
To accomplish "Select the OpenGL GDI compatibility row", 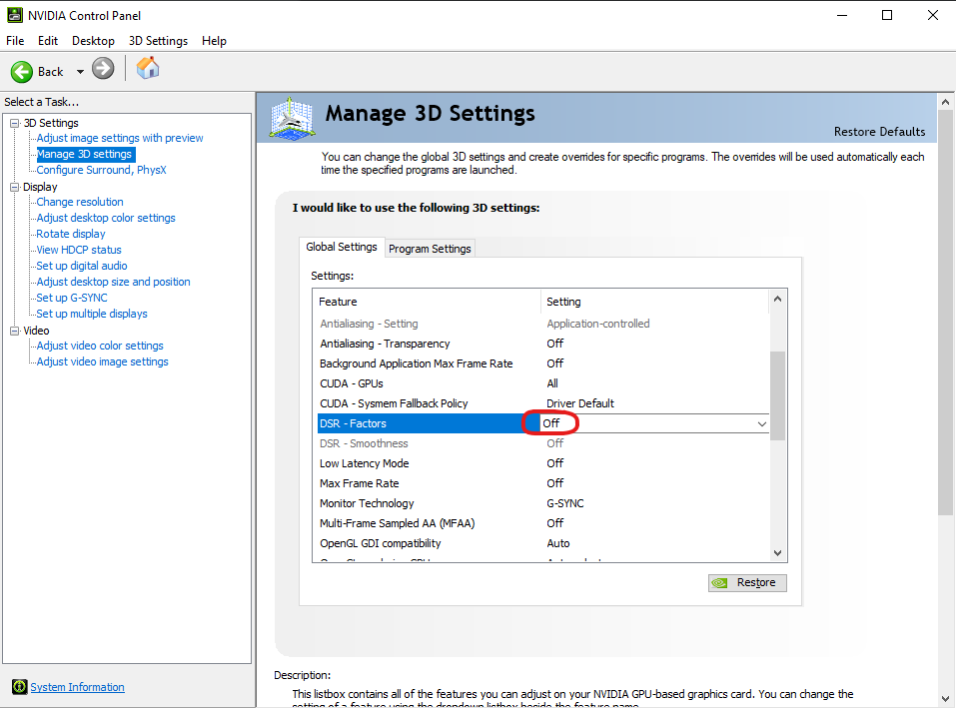I will 542,543.
